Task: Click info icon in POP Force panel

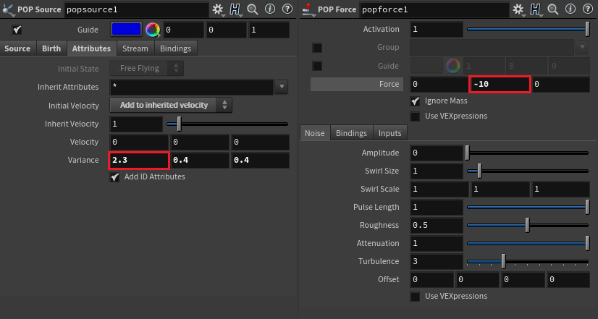Action: pos(570,9)
